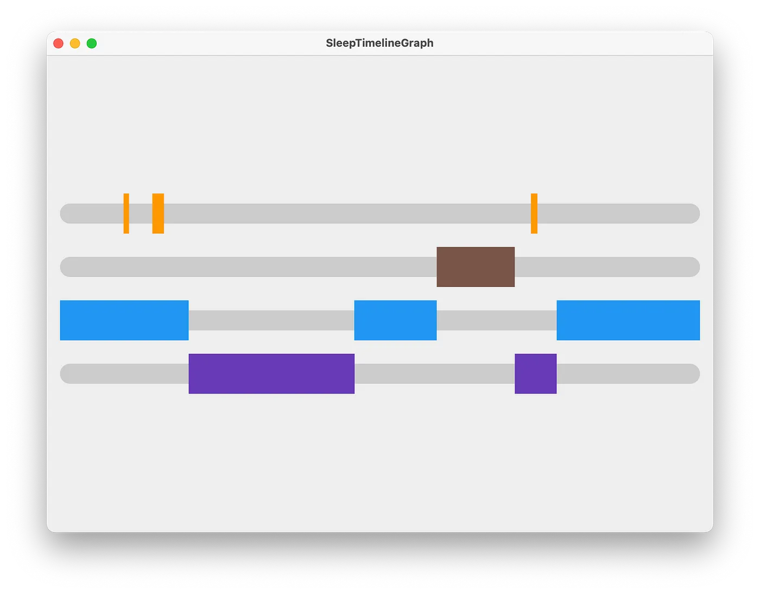
Task: Close the SleepTimelineGraph window
Action: coord(59,43)
